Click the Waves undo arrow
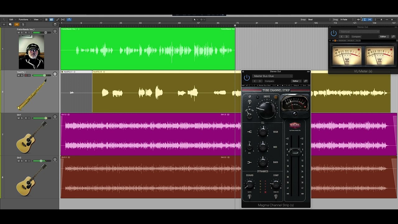398x224 pixels. 247,85
